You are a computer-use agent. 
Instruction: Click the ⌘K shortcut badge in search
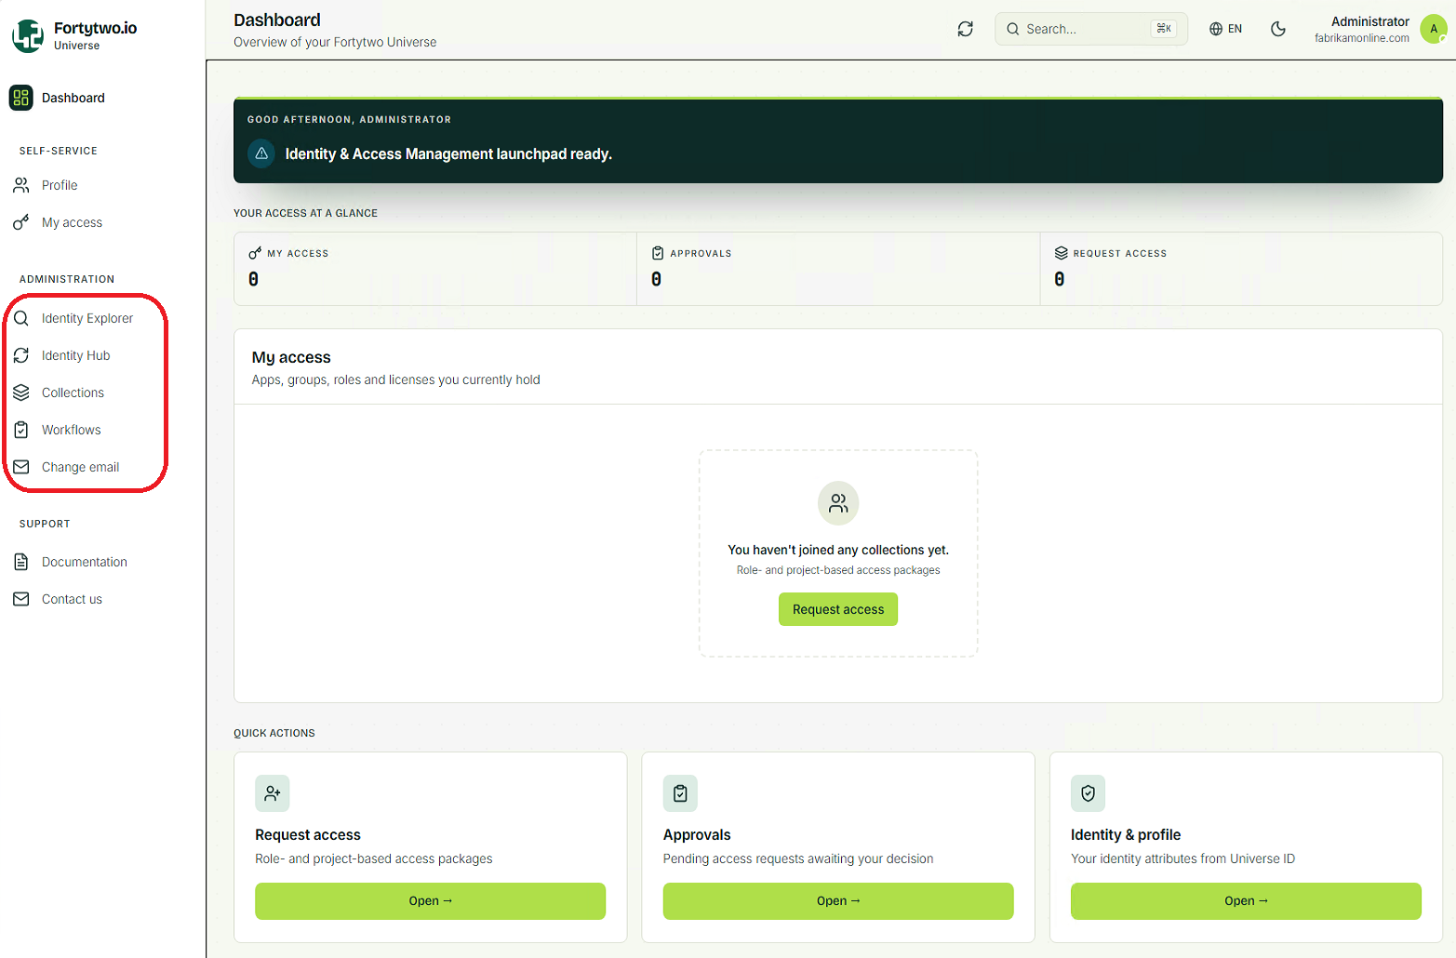1164,29
